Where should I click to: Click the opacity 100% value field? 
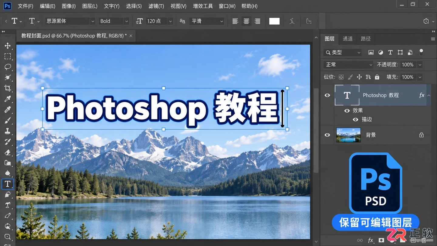[408, 65]
